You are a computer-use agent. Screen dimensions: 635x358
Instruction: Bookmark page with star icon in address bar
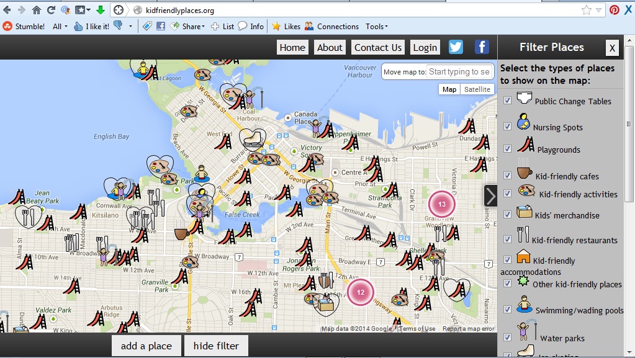(x=586, y=10)
